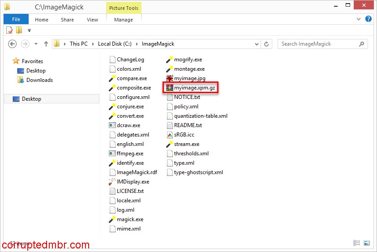Open the Manage tab under Picture Tools
The width and height of the screenshot is (377, 252).
[x=124, y=20]
